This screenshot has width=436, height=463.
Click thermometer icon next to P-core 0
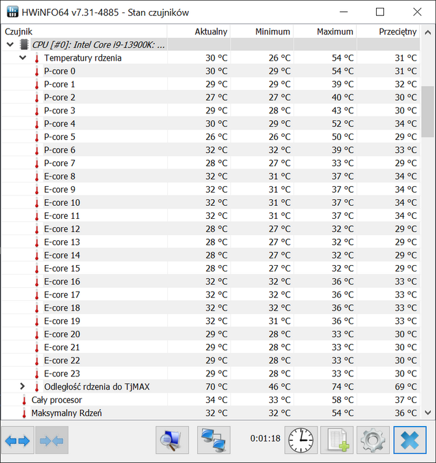(x=37, y=71)
